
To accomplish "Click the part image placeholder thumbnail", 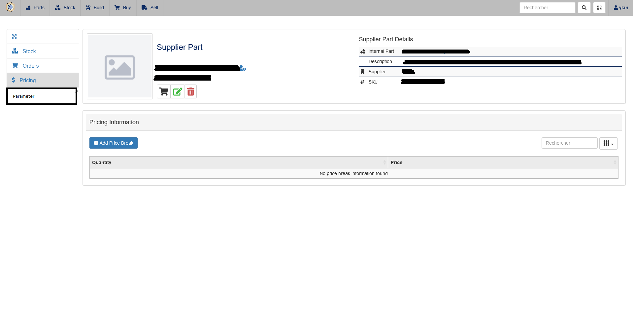I will [x=119, y=66].
